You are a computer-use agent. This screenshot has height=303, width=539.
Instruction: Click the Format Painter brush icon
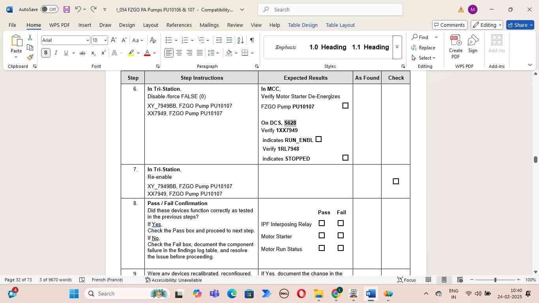pyautogui.click(x=30, y=58)
